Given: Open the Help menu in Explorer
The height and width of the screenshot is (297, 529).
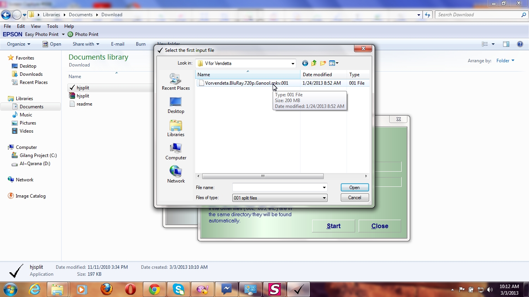Looking at the screenshot, I should (x=69, y=26).
